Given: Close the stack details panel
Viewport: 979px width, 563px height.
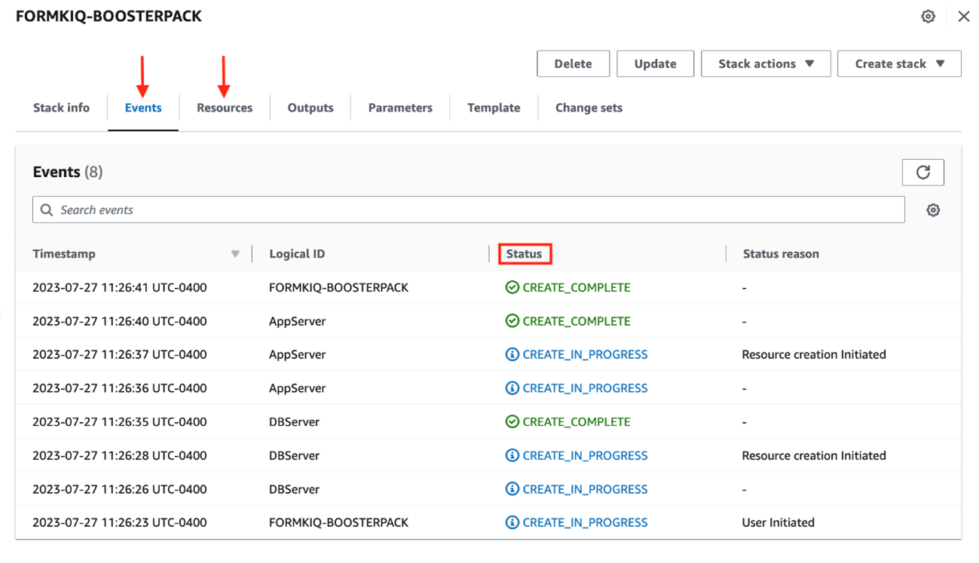Looking at the screenshot, I should 963,17.
